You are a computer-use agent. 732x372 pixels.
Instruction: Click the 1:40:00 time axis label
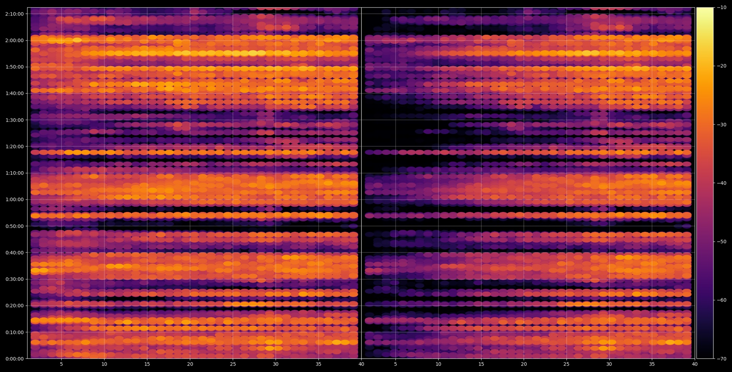tap(14, 93)
